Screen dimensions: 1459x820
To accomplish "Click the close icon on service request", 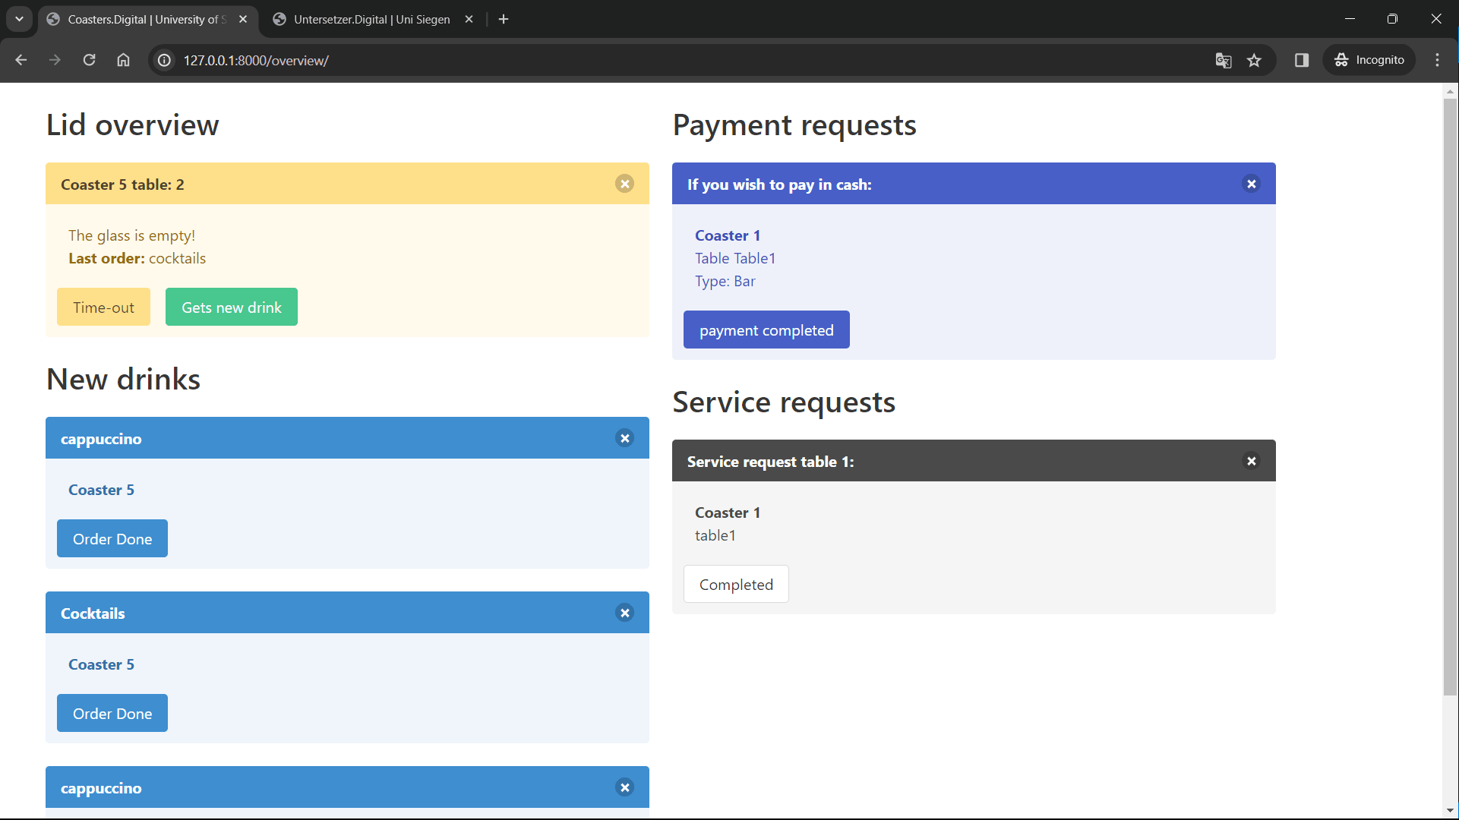I will point(1252,461).
